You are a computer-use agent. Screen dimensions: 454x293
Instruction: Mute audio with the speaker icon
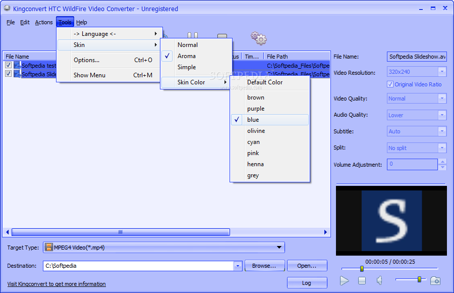tap(379, 280)
